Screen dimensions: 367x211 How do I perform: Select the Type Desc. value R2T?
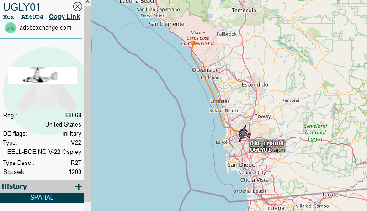click(76, 163)
